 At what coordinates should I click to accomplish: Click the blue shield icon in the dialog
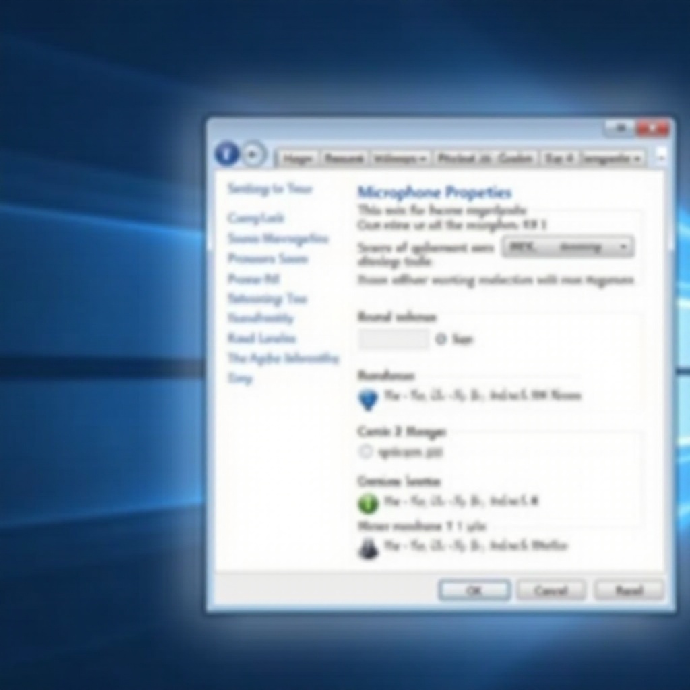[x=369, y=400]
